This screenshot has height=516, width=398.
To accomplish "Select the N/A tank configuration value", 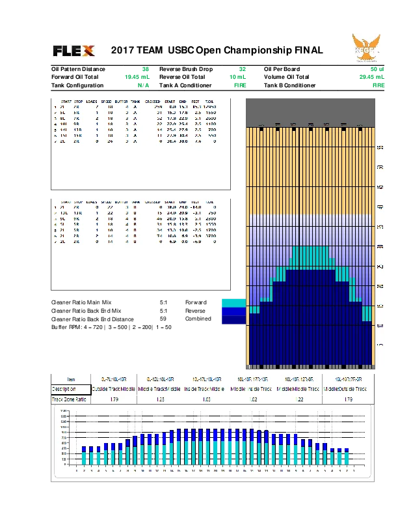I will coord(143,85).
